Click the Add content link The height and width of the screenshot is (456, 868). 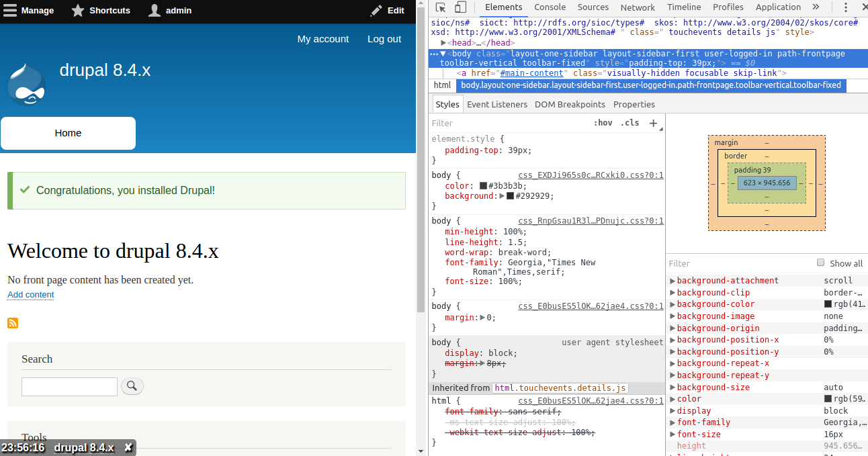(x=31, y=295)
